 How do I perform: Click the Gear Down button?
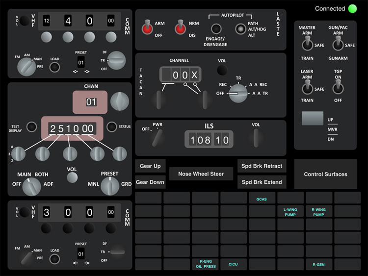pos(150,182)
